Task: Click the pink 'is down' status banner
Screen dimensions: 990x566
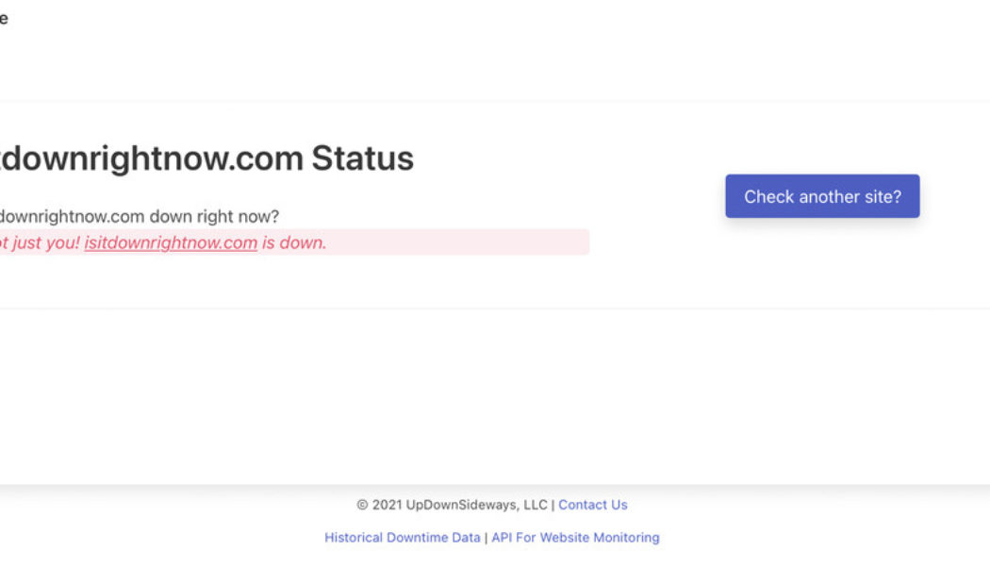Action: point(294,242)
